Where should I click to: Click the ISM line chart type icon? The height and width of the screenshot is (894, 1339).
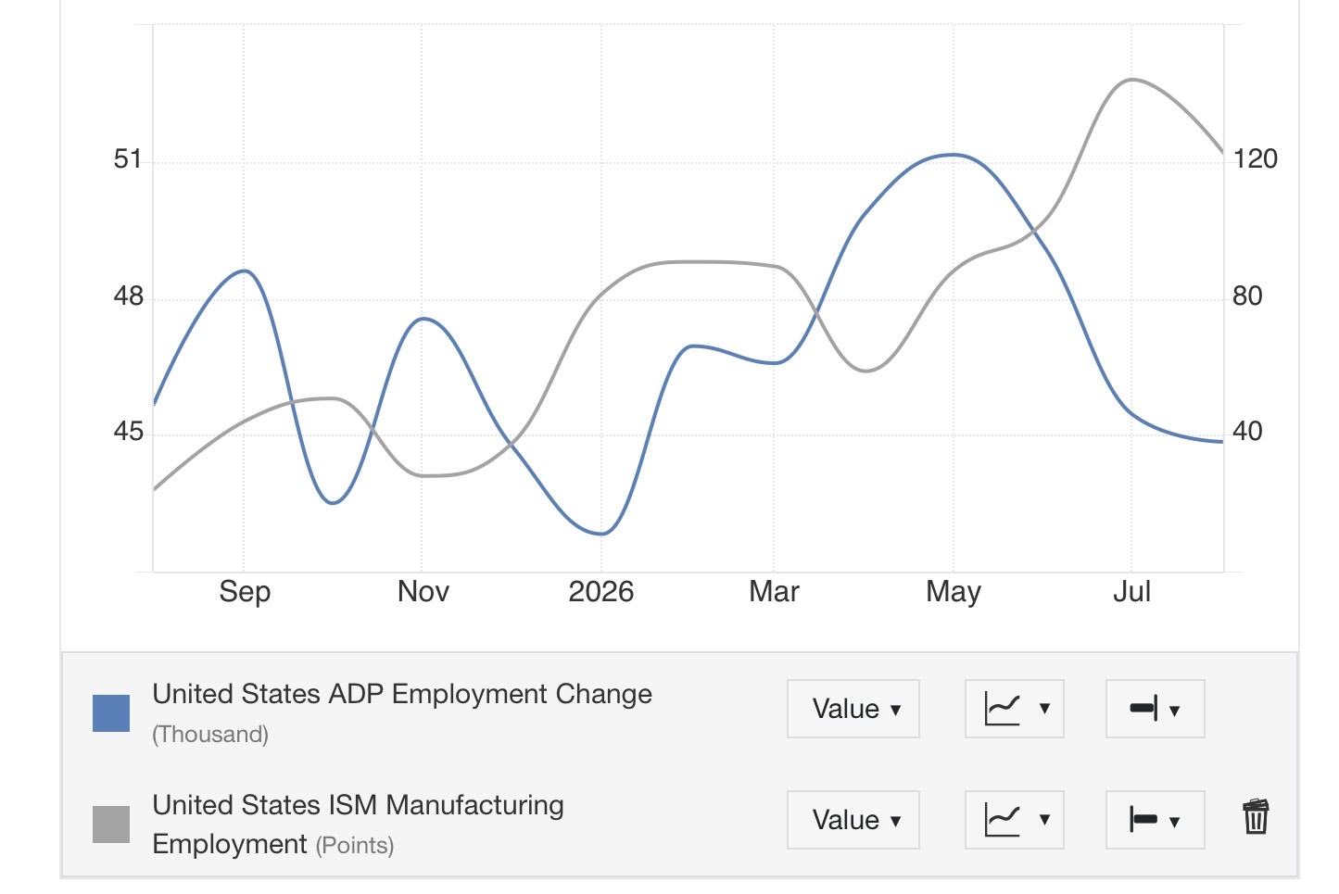pos(1002,820)
